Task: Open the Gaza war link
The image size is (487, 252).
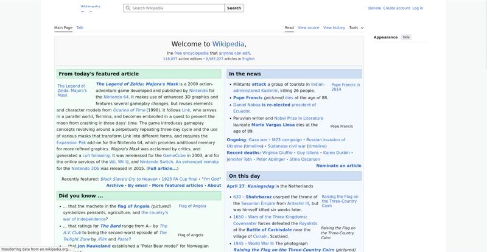Action: click(x=258, y=140)
